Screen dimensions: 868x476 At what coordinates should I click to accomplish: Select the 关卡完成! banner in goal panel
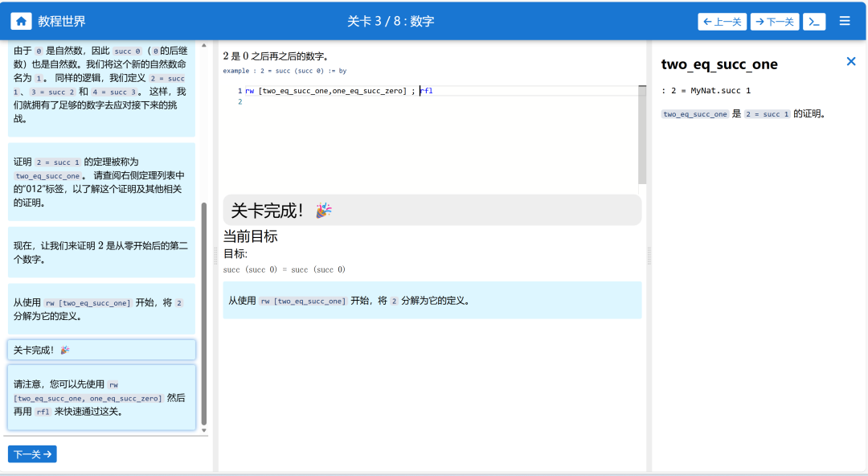[432, 210]
